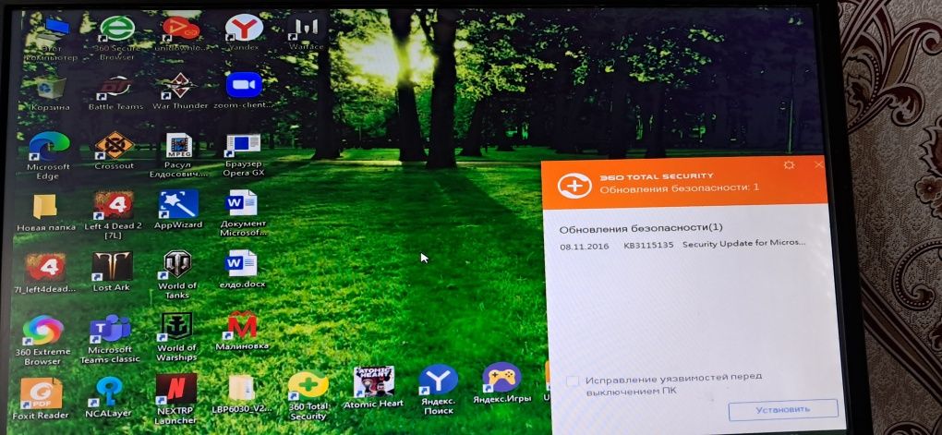Open the Корзина recycle bin
Viewport: 942px width, 435px height.
tap(51, 93)
